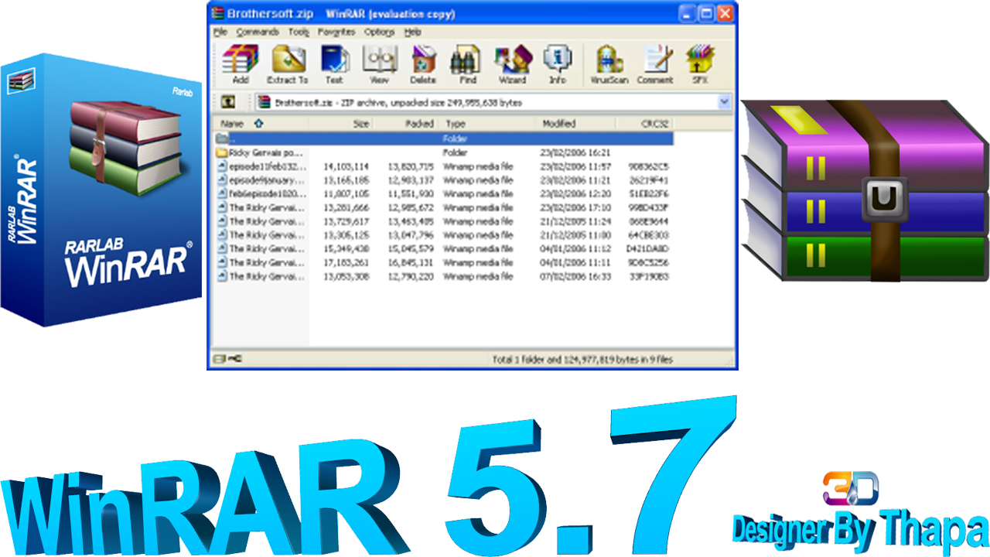990x557 pixels.
Task: Open the Tools menu
Action: [299, 32]
